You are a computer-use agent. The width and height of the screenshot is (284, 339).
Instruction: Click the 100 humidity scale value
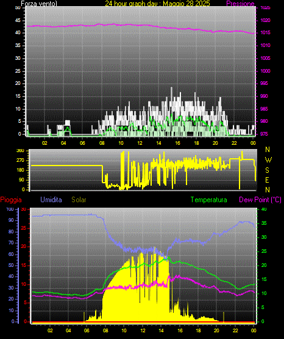(x=10, y=210)
